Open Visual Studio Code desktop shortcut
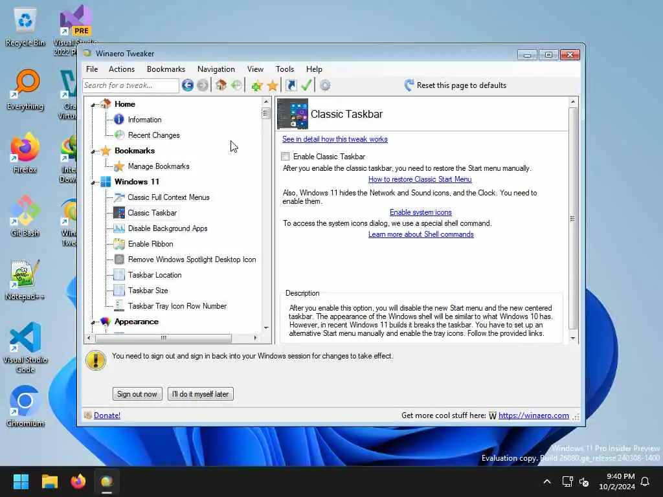This screenshot has height=497, width=663. (25, 348)
